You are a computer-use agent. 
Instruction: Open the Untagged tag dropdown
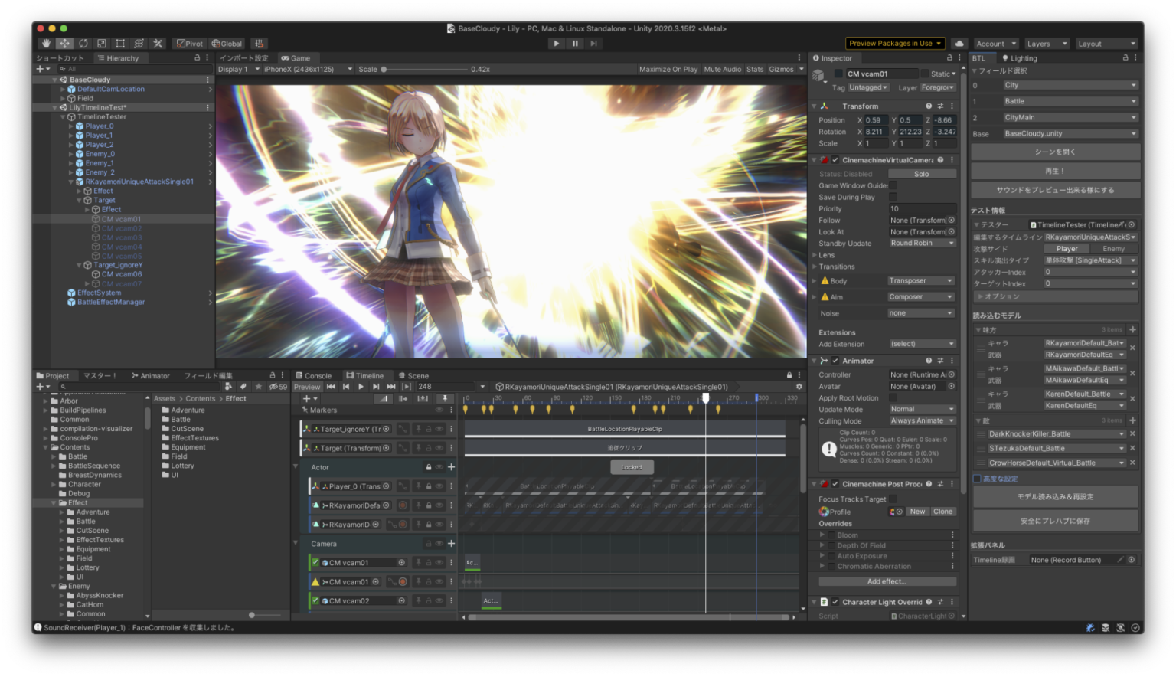point(868,87)
